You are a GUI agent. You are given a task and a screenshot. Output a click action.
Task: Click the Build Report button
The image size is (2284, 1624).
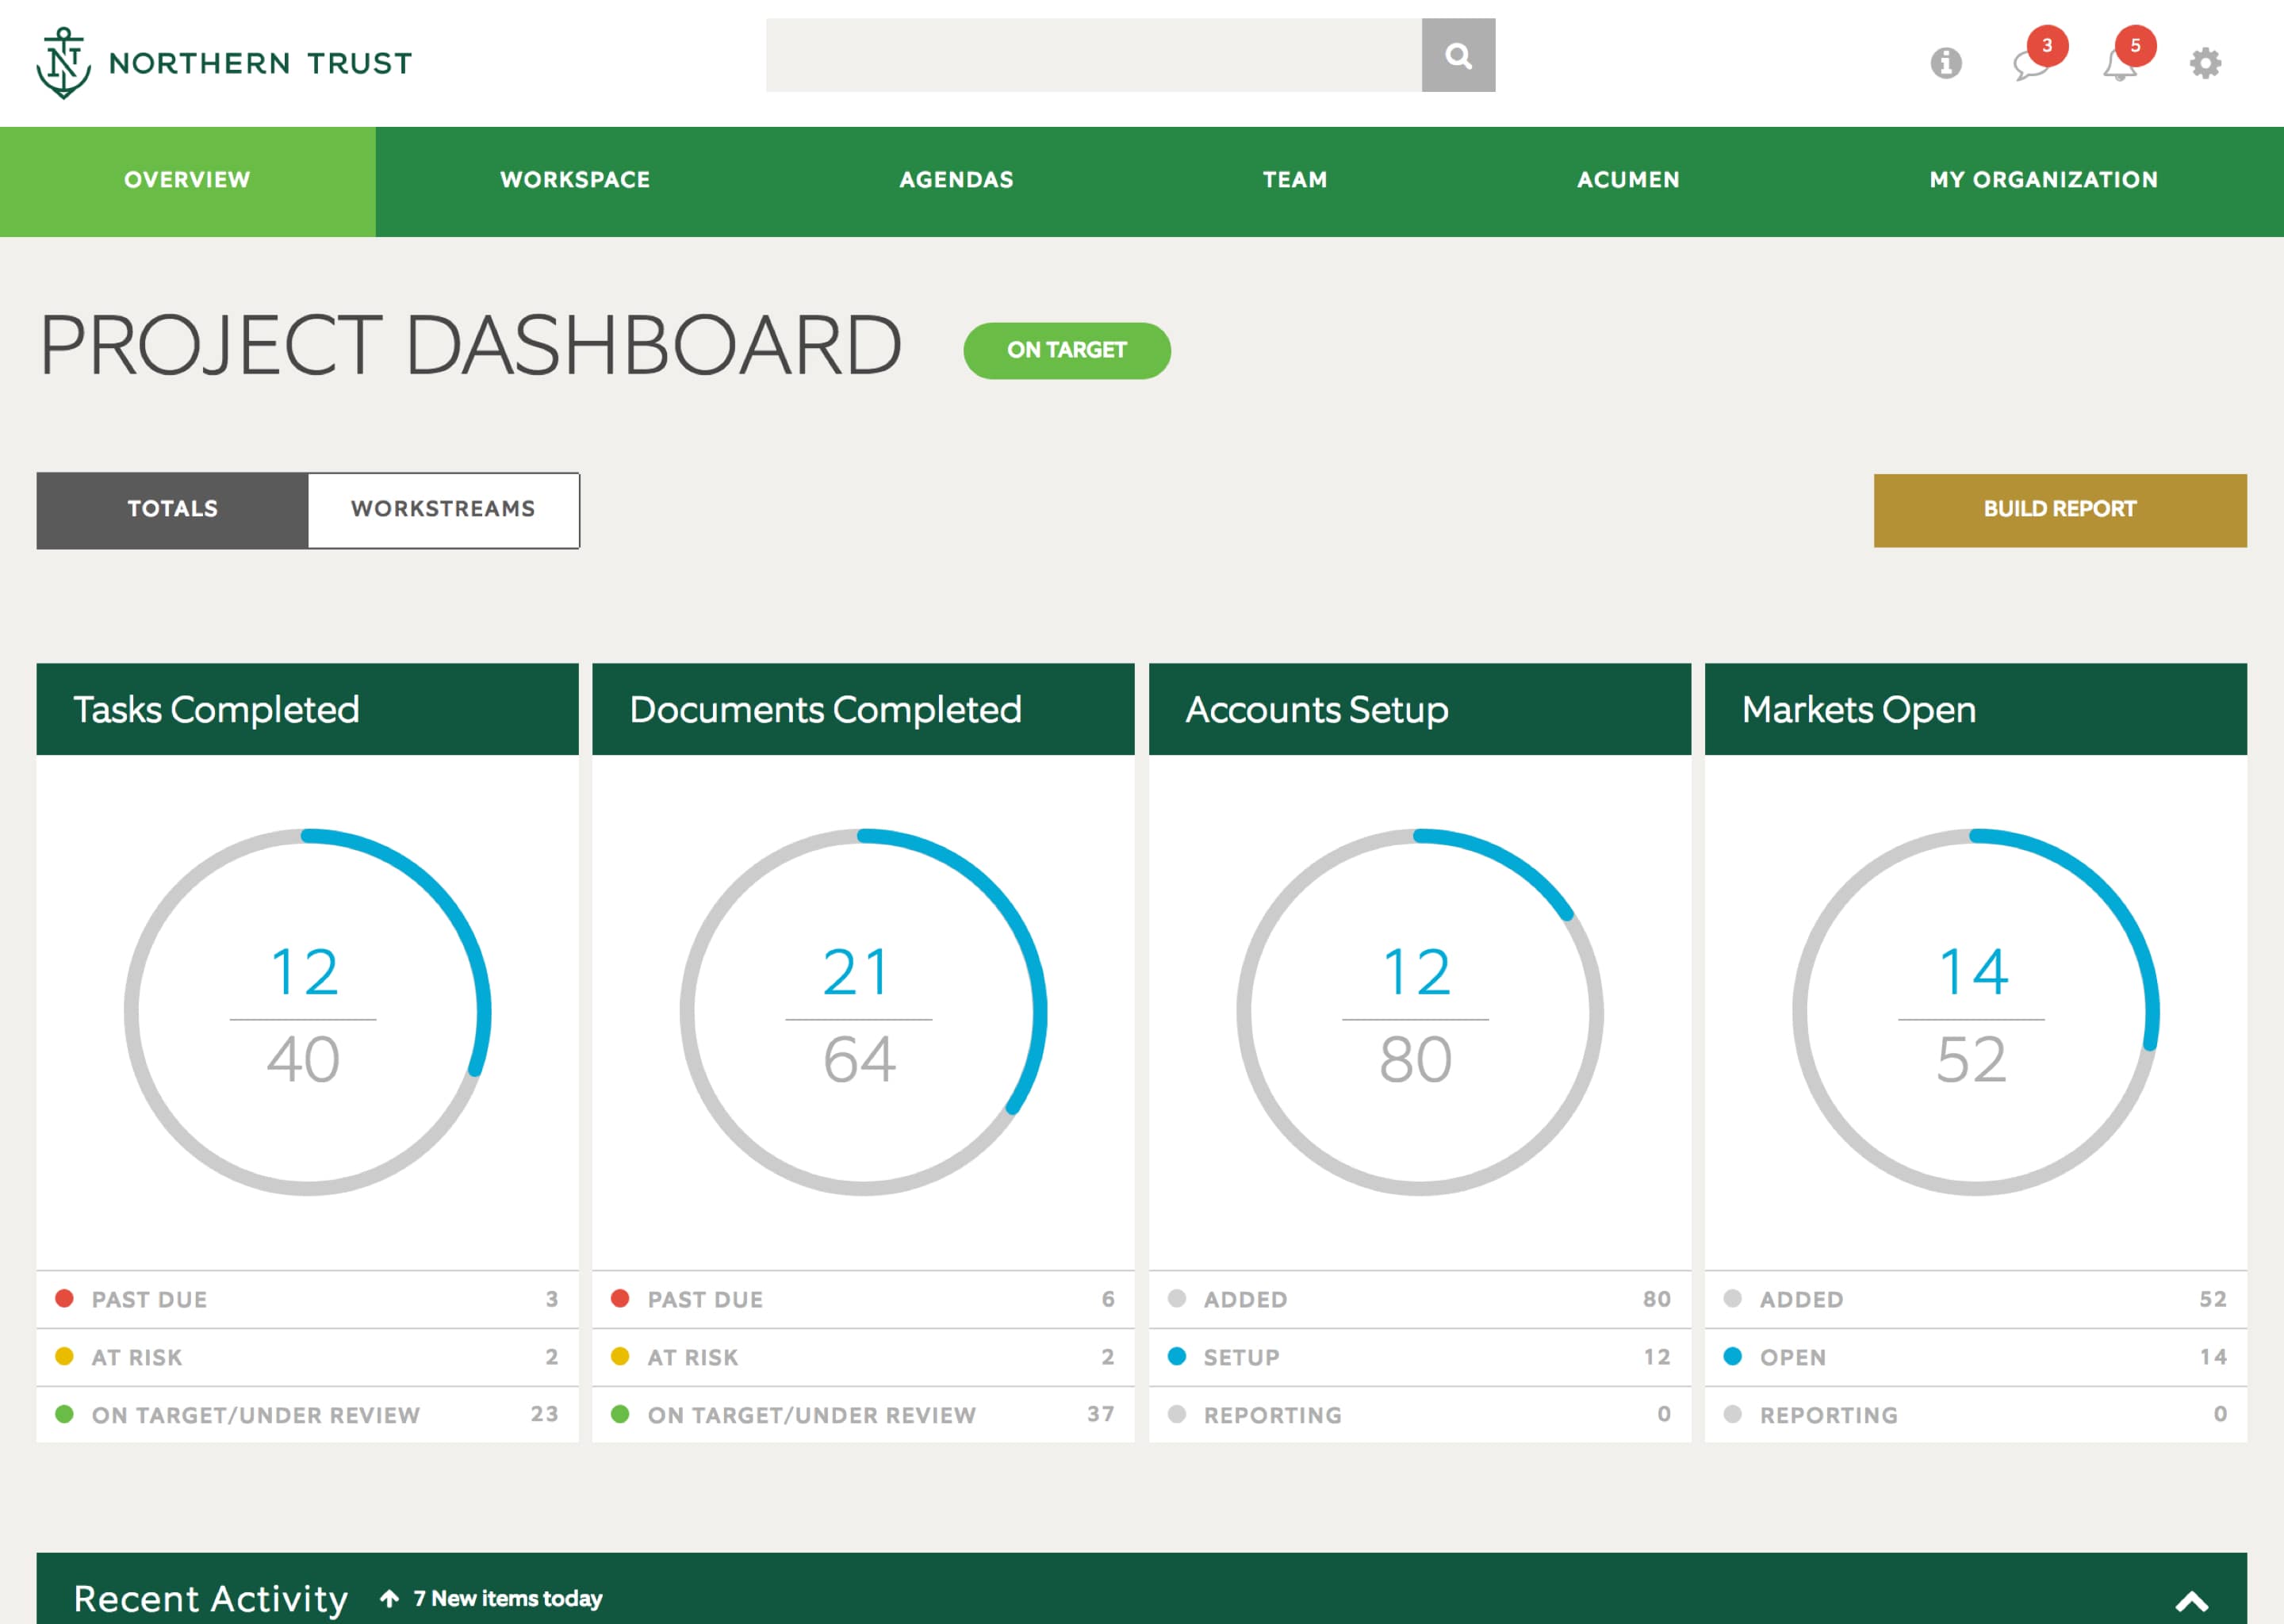[2059, 509]
